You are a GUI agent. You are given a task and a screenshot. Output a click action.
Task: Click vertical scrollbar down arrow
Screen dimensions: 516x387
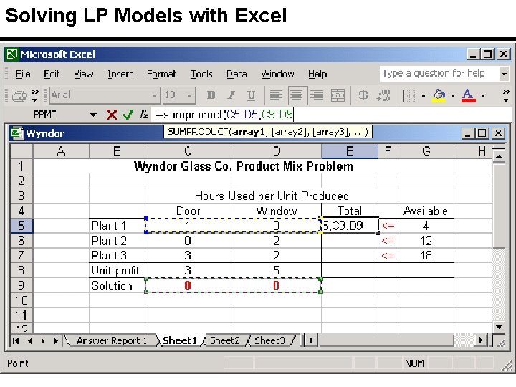499,327
